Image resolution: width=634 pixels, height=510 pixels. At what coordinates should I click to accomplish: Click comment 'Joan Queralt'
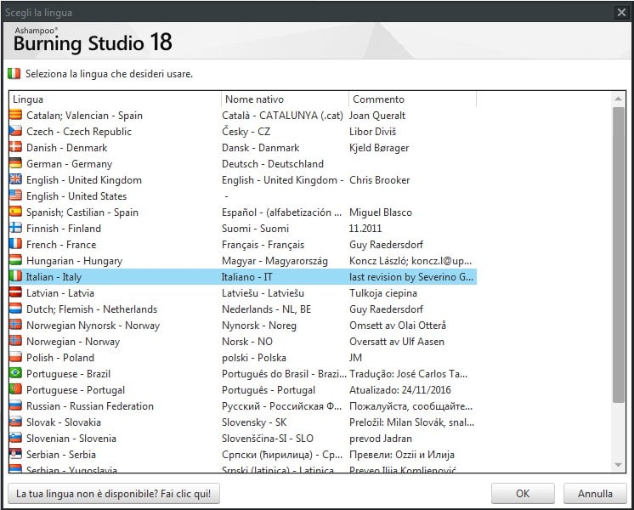click(x=377, y=116)
